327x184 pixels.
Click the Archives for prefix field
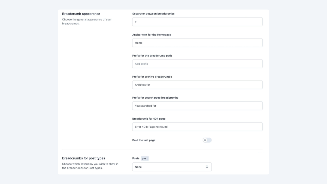pos(197,85)
